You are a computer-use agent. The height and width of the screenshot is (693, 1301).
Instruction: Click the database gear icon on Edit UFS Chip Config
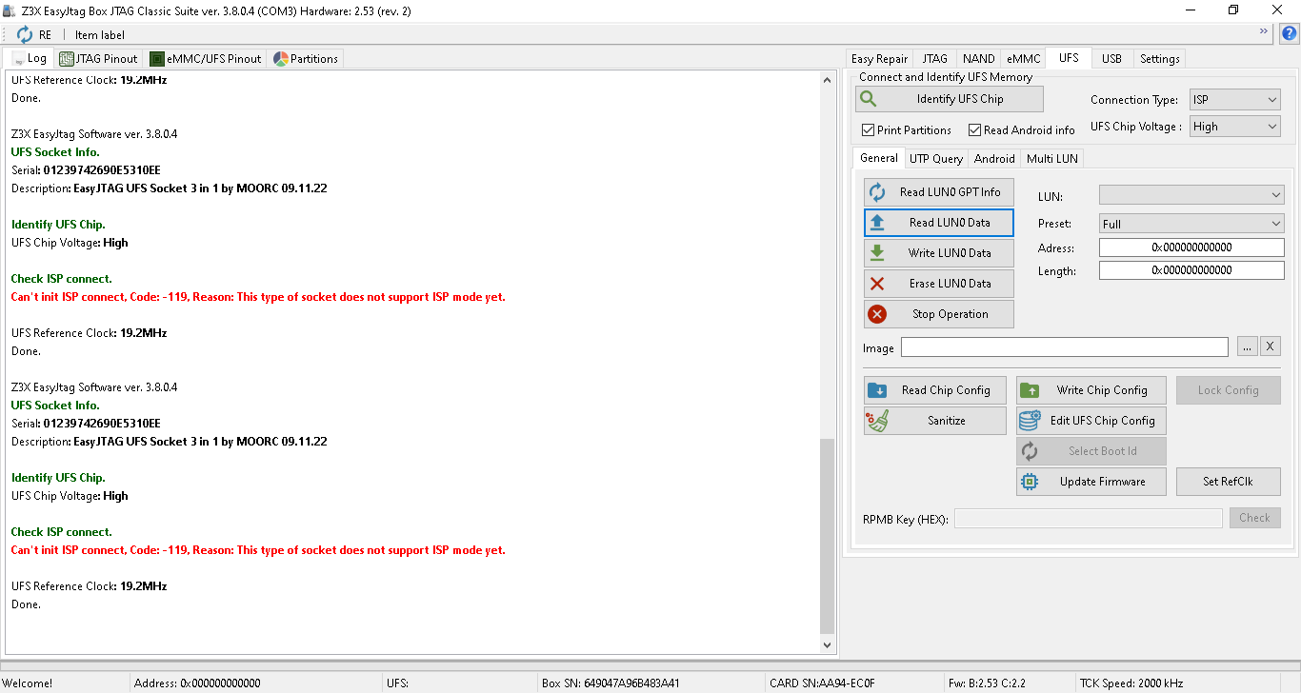[1030, 420]
